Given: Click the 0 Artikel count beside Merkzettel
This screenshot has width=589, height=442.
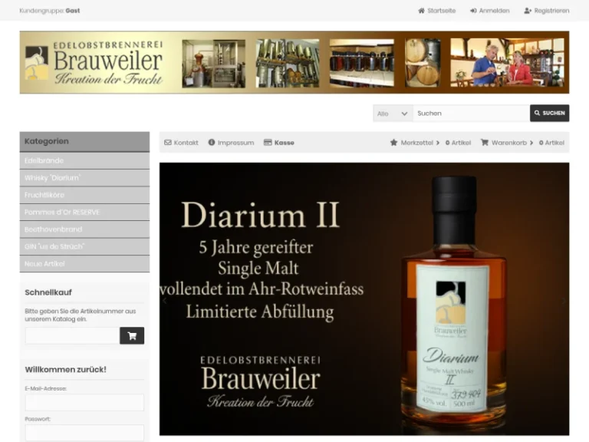Looking at the screenshot, I should tap(459, 143).
